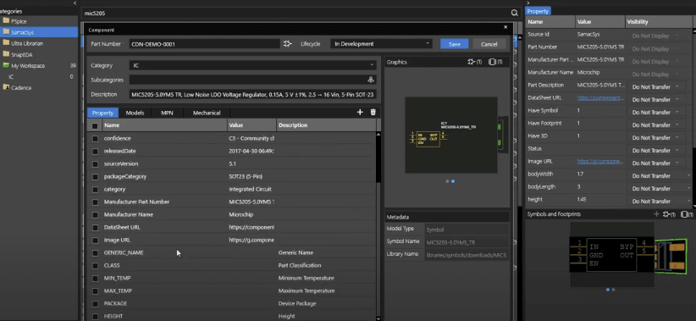This screenshot has height=321, width=696.
Task: Click the Subcategories input field
Action: click(248, 80)
